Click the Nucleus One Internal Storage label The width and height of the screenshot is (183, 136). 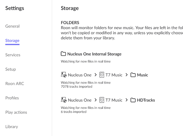pos(94,54)
